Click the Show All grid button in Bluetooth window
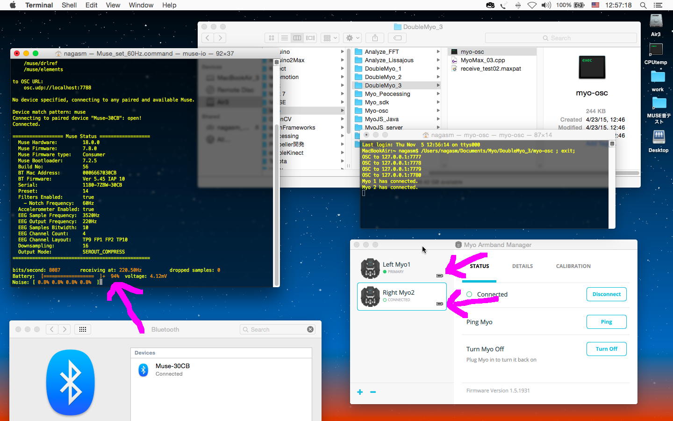673x421 pixels. point(83,329)
